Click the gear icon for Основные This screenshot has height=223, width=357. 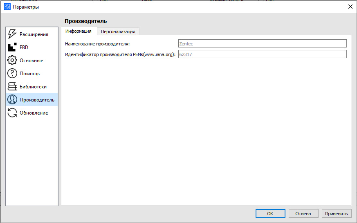(x=12, y=61)
